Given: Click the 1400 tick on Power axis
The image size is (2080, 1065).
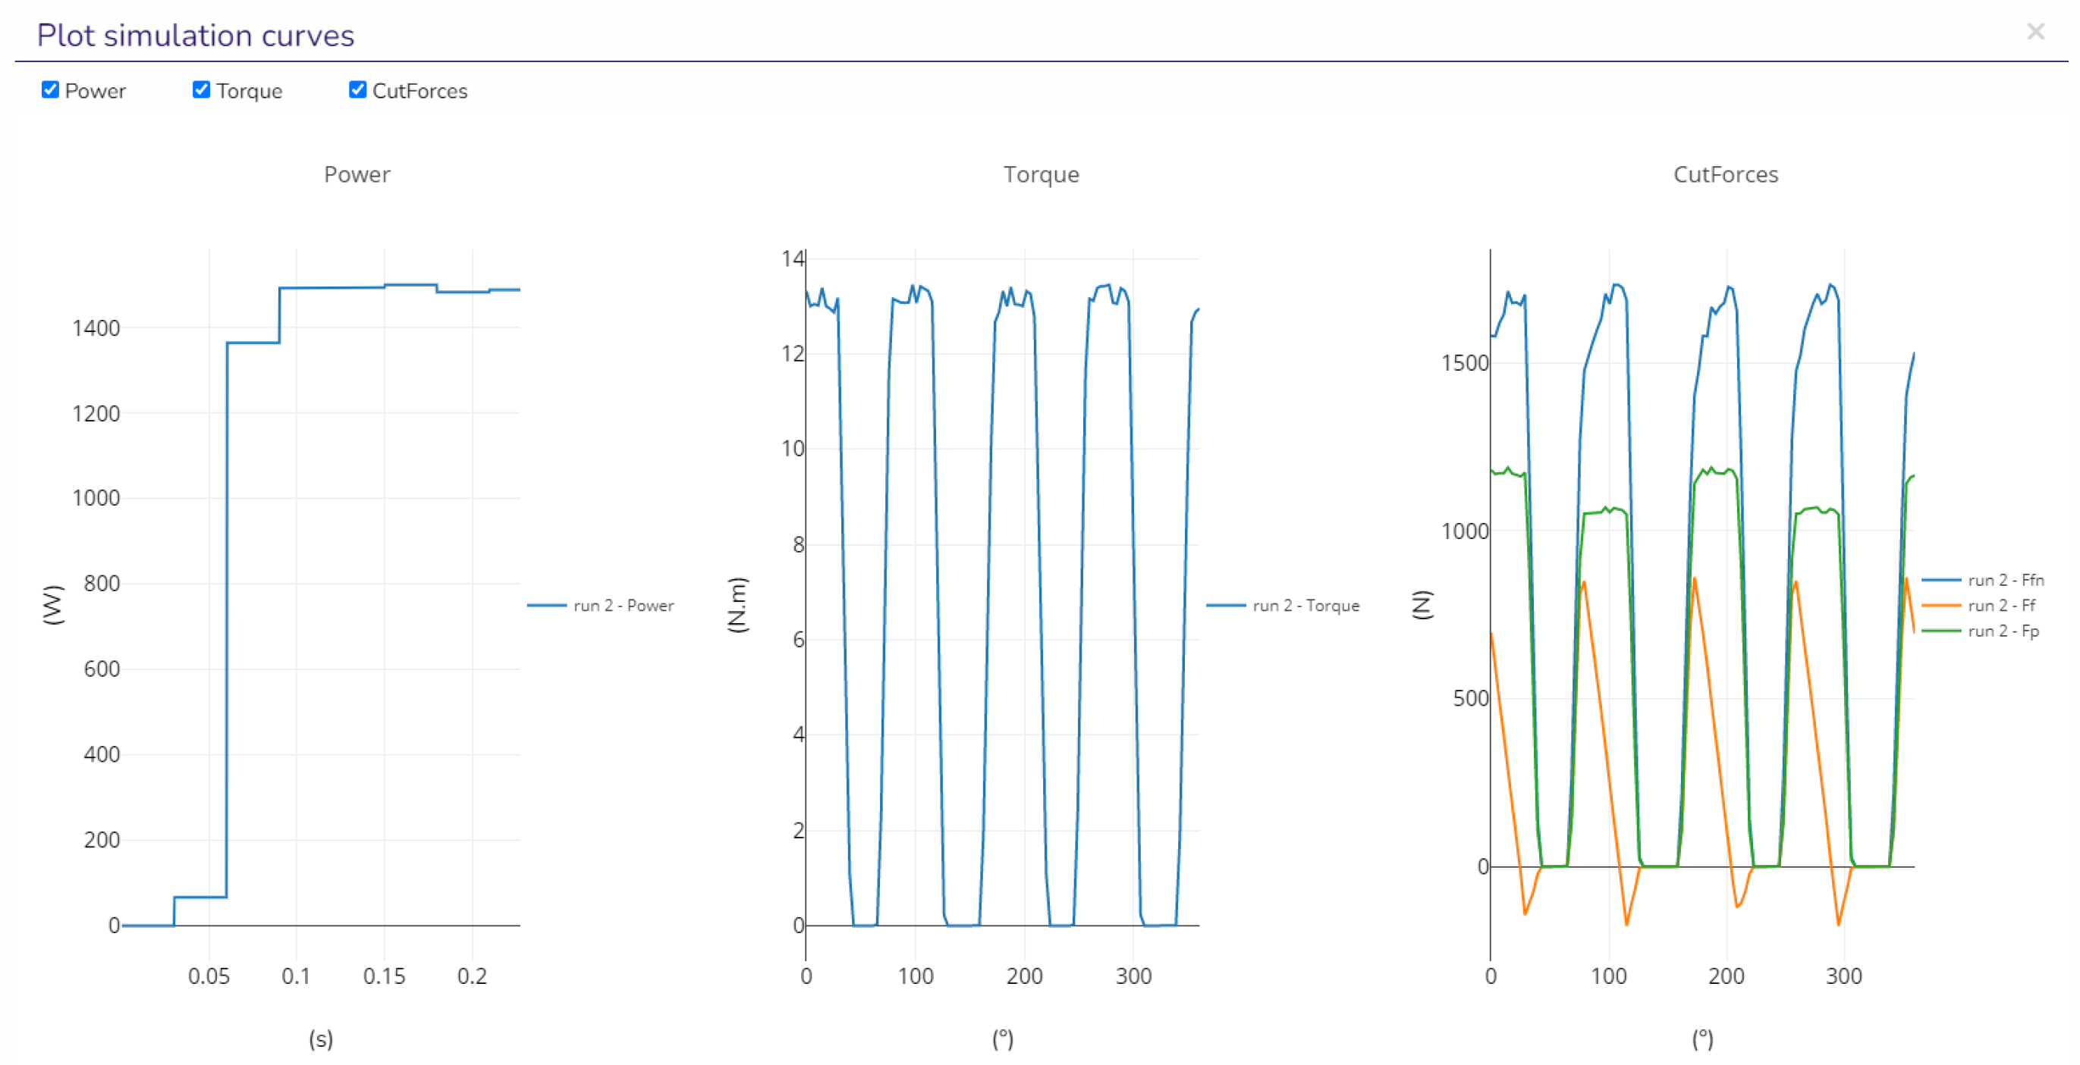Looking at the screenshot, I should point(96,327).
